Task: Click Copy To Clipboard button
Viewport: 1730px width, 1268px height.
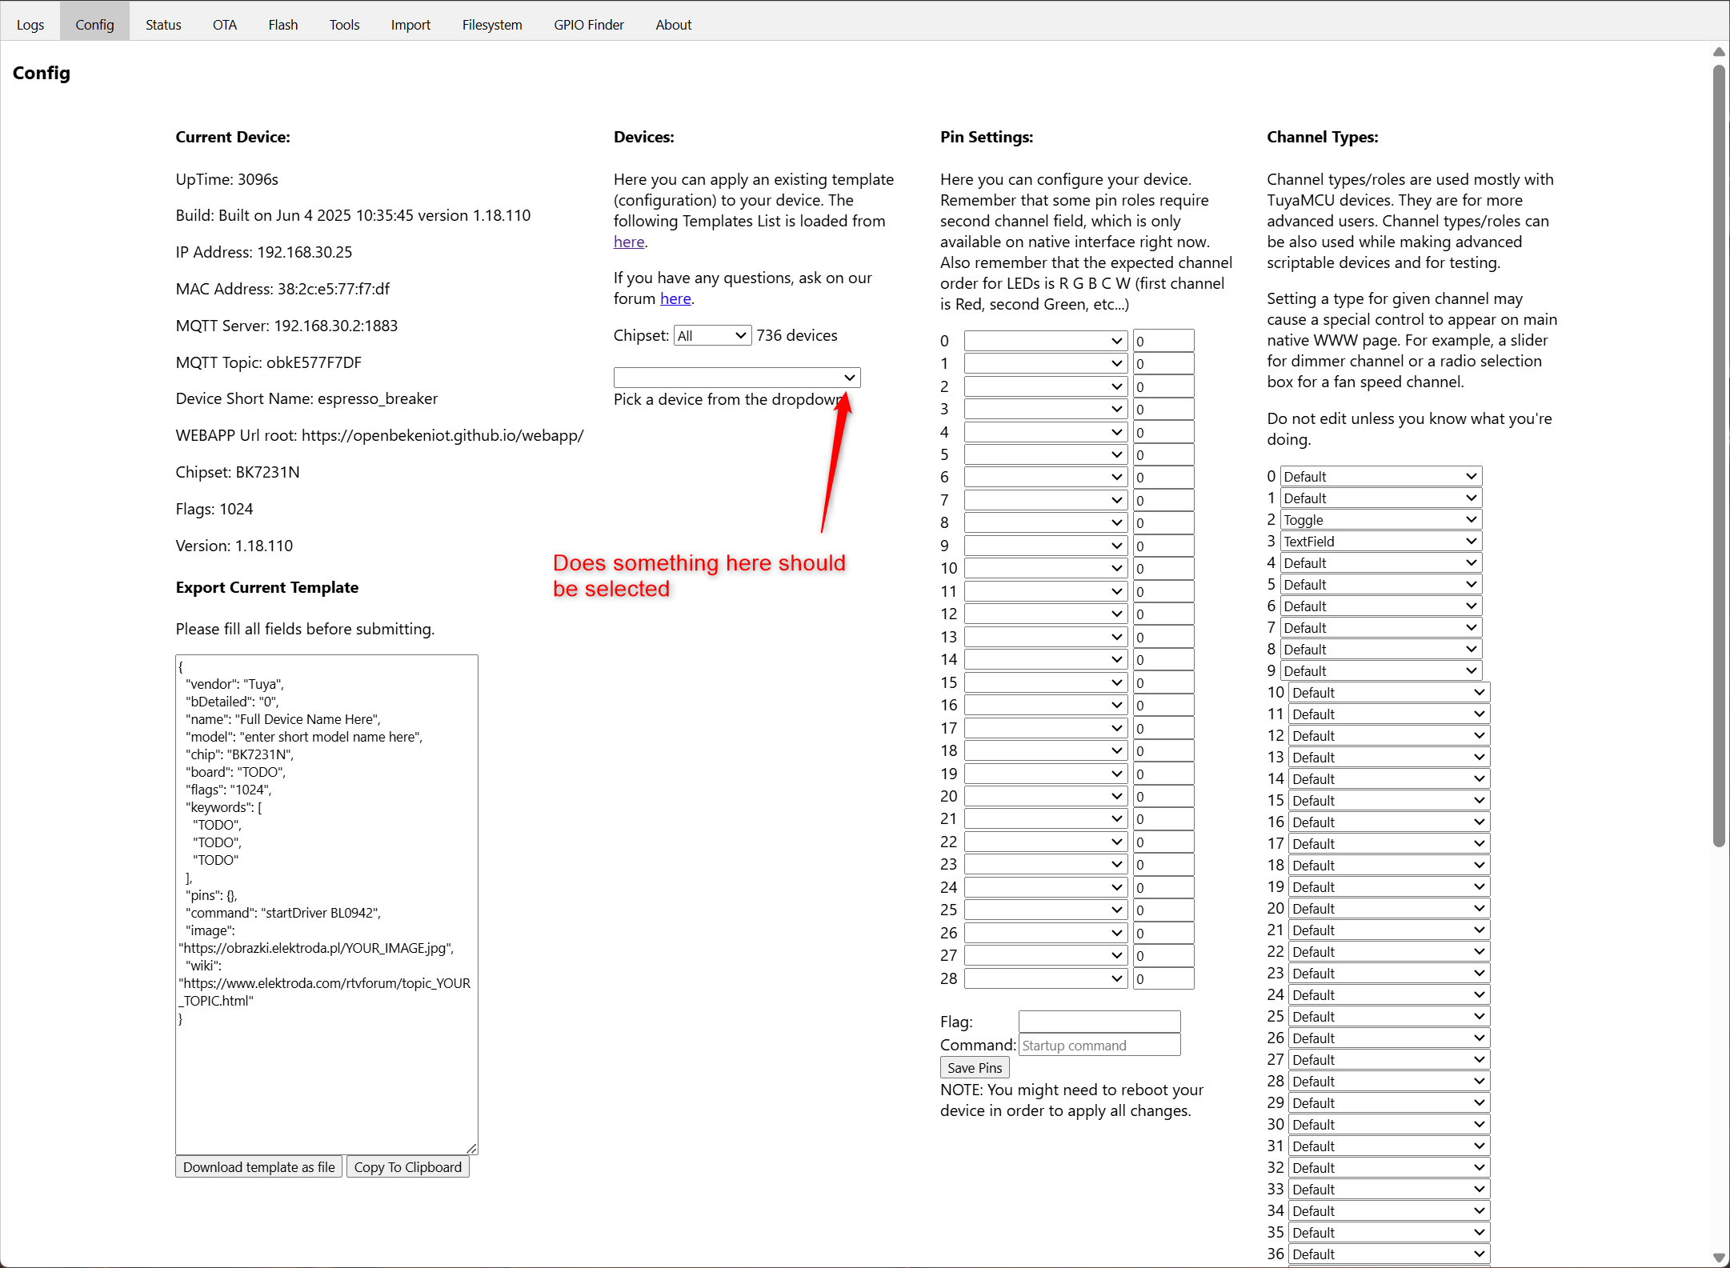Action: tap(408, 1167)
